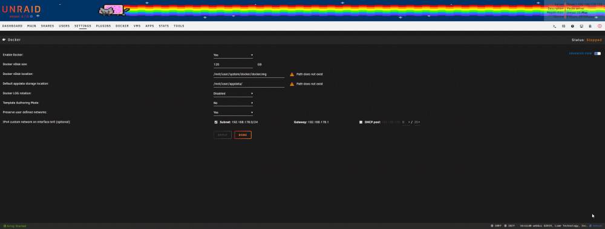Open the Tools tab
This screenshot has height=229, width=605.
point(179,26)
